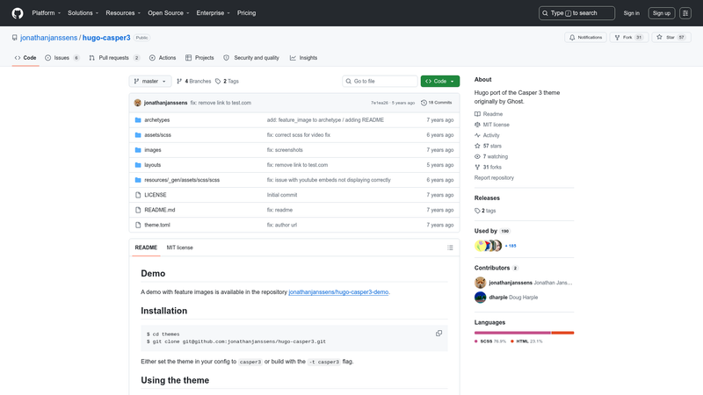Click the LICENSE file icon
Screen dimensions: 703x395
coord(138,195)
